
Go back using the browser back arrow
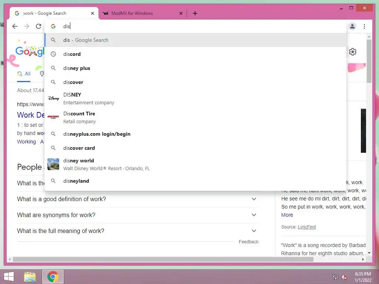[x=15, y=26]
